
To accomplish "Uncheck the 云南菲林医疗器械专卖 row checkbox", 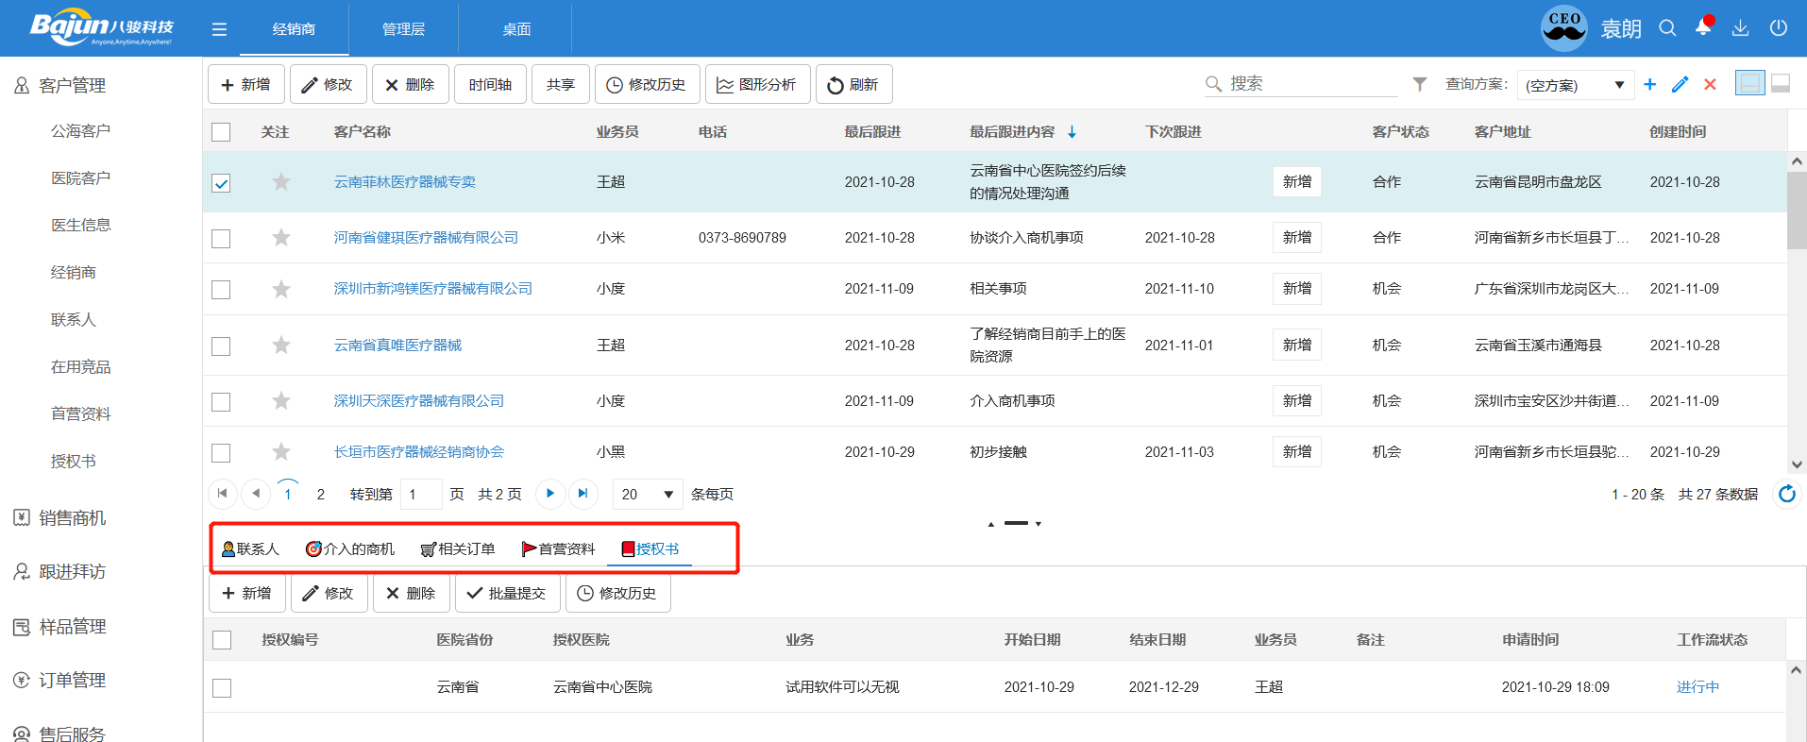I will [221, 183].
